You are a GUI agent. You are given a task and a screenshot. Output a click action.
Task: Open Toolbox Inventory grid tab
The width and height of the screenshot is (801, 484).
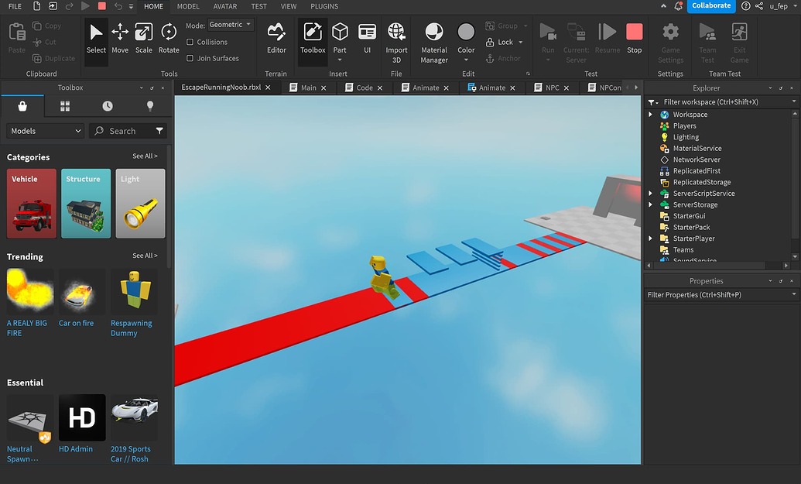[x=65, y=106]
